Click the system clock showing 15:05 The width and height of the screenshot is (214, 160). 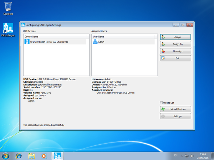click(x=202, y=156)
